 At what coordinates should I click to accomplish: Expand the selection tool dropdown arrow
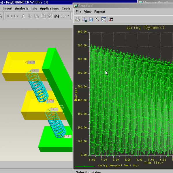68,16
